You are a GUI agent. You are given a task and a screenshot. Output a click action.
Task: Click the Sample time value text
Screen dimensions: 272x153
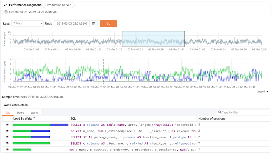tap(42, 97)
